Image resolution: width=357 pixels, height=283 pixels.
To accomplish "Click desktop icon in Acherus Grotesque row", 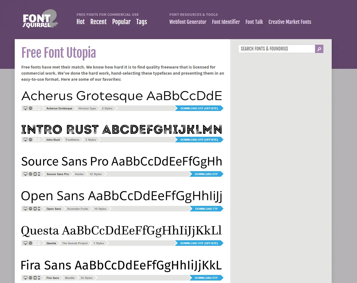I will click(x=25, y=108).
